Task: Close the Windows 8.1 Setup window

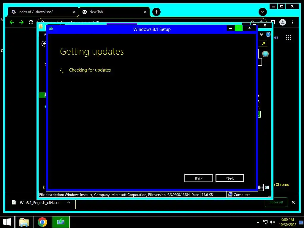Action: (x=249, y=28)
